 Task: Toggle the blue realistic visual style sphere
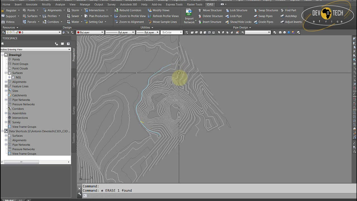click(289, 33)
